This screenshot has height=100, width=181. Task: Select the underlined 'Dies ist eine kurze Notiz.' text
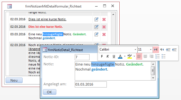pos(47,19)
